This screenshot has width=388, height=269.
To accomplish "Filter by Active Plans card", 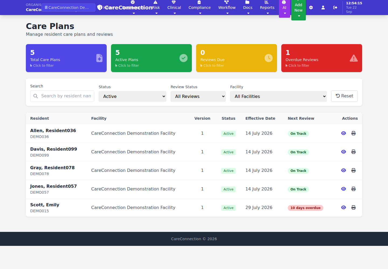I will coord(151,58).
